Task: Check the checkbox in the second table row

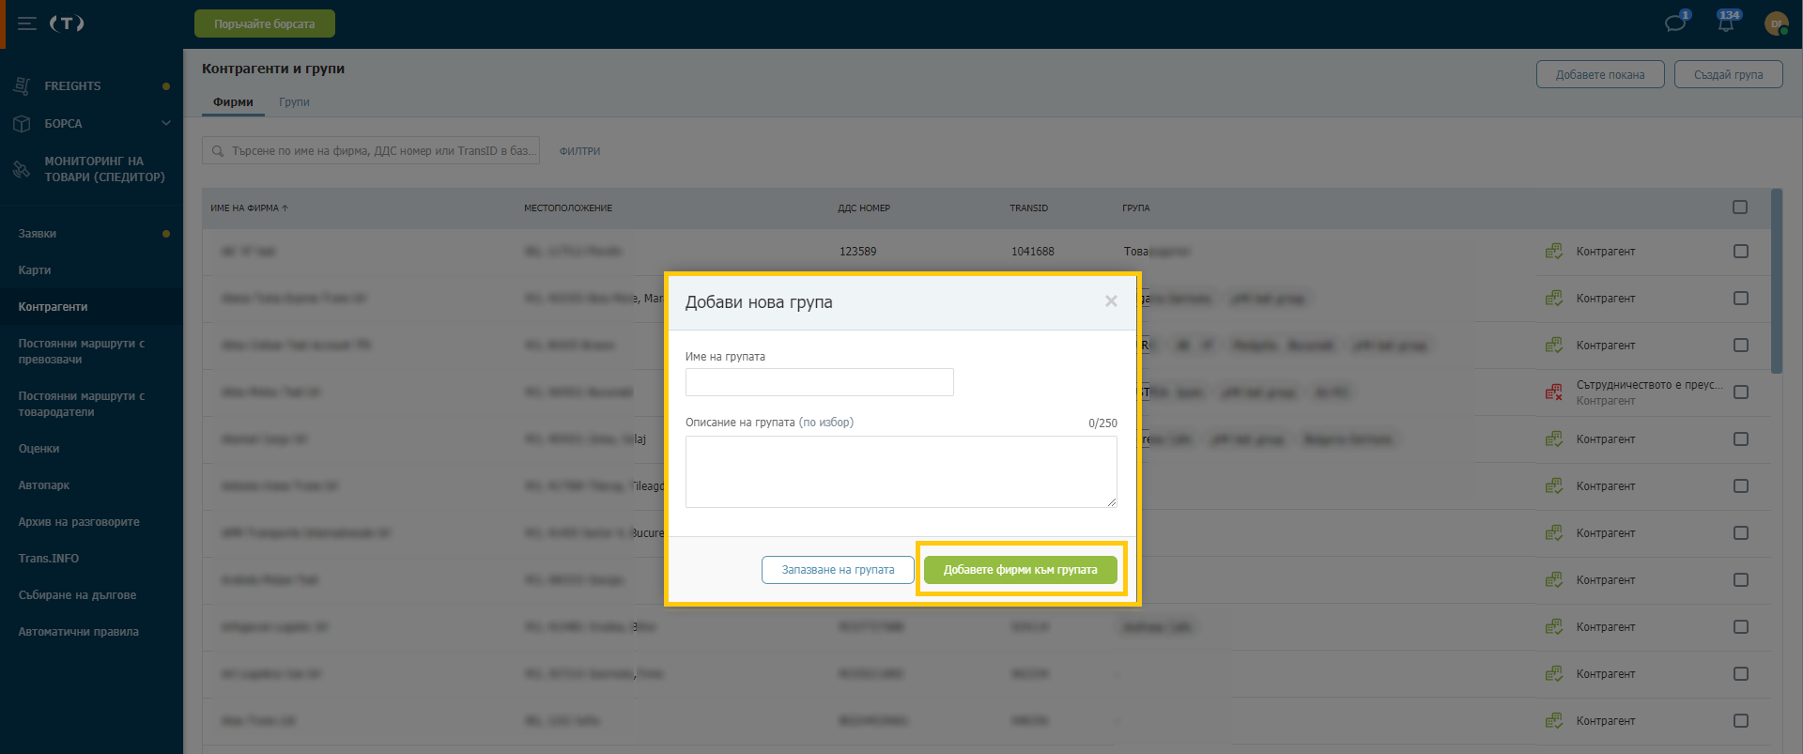Action: click(x=1740, y=299)
